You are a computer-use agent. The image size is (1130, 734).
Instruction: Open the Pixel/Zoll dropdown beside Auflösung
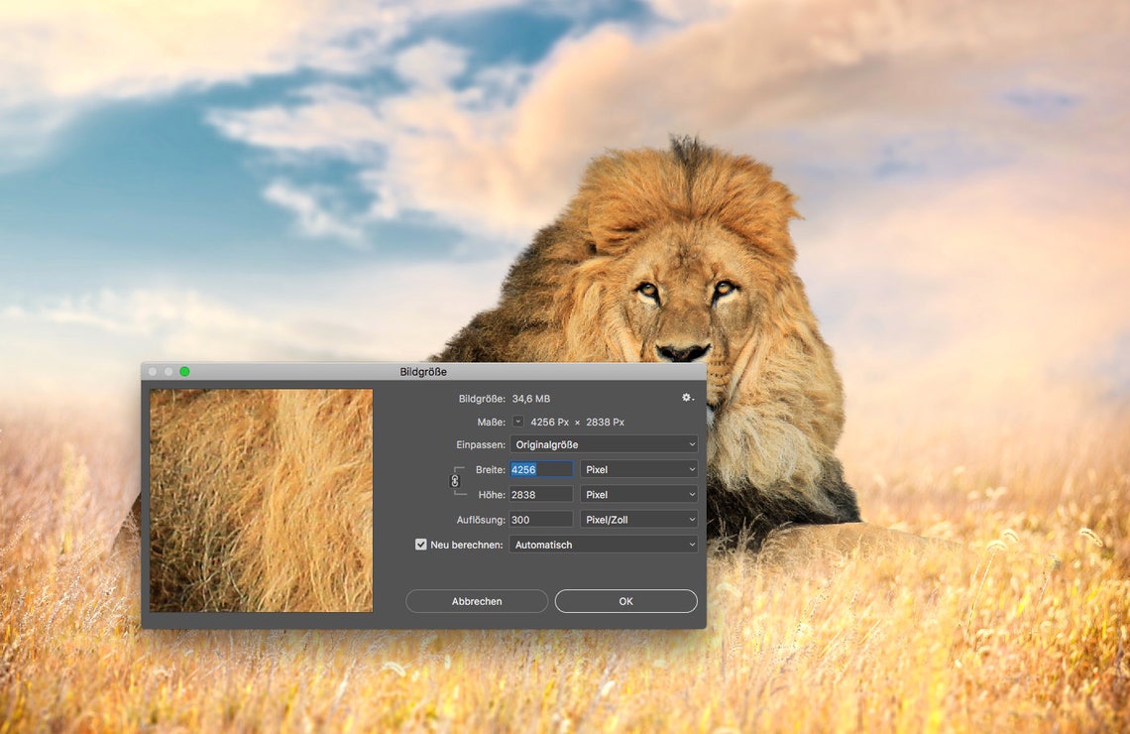[638, 518]
